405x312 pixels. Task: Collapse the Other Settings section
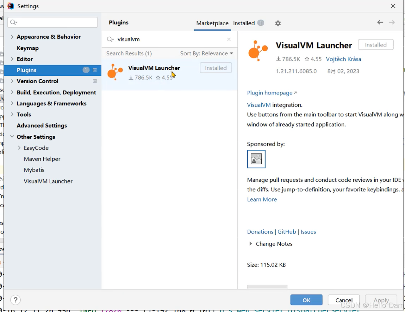tap(12, 137)
